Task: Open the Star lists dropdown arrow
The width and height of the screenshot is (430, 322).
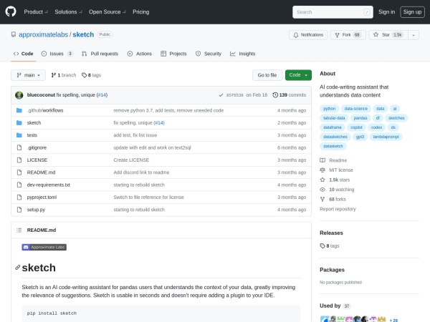Action: [x=418, y=34]
